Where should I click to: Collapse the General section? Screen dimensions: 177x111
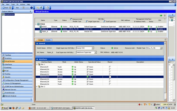pos(37,43)
